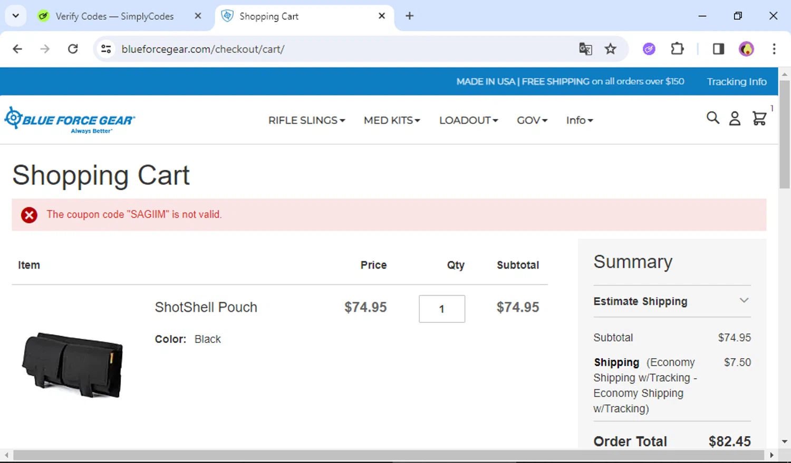Click the ShotShell Pouch product thumbnail
This screenshot has height=463, width=791.
pyautogui.click(x=72, y=365)
